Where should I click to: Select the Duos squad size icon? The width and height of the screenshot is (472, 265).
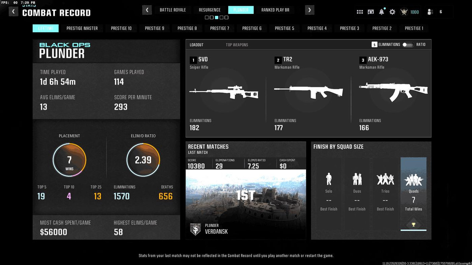(357, 179)
